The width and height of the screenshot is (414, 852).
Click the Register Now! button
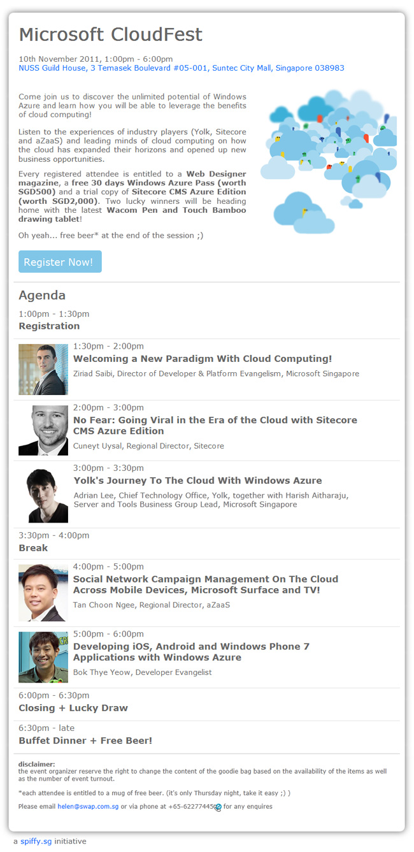tap(60, 262)
